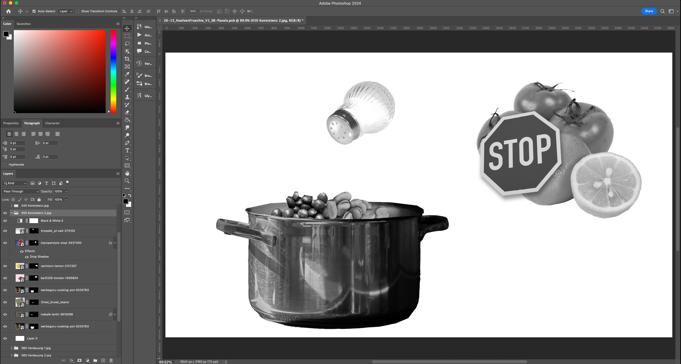Hide the Layer 0 layer

point(5,338)
